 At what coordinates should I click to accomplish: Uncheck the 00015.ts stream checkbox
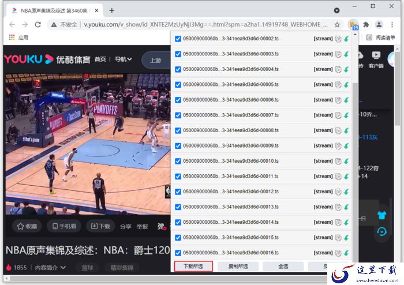click(178, 238)
